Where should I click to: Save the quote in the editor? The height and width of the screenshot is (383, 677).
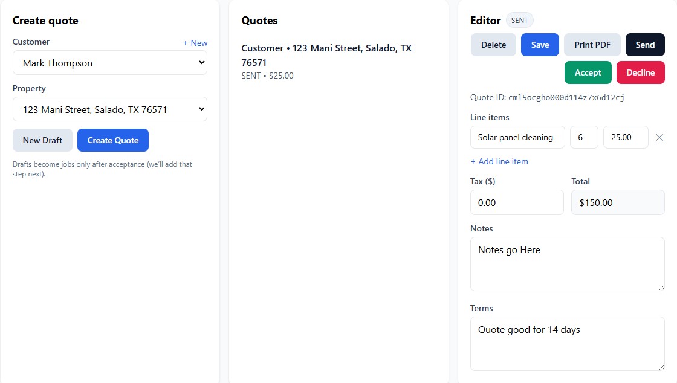click(x=540, y=45)
